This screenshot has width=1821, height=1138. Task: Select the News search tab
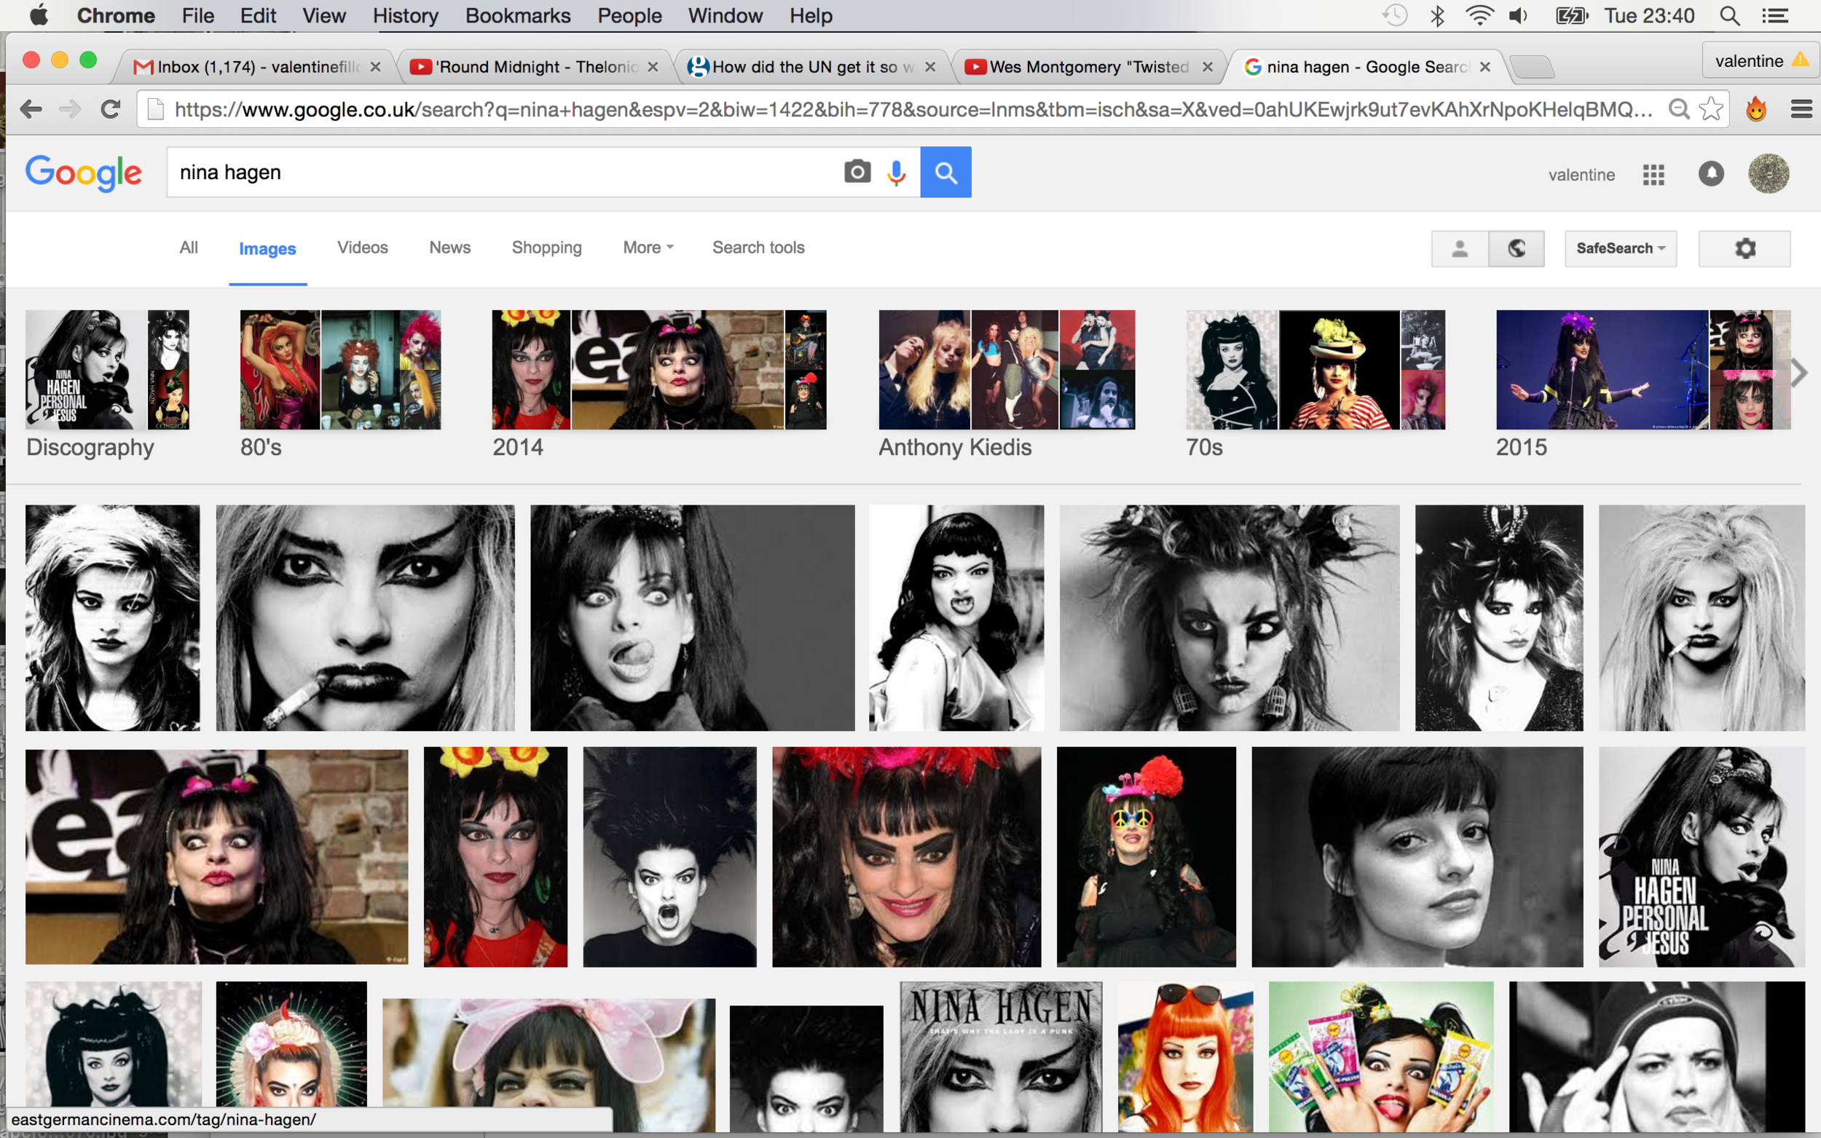pos(449,248)
